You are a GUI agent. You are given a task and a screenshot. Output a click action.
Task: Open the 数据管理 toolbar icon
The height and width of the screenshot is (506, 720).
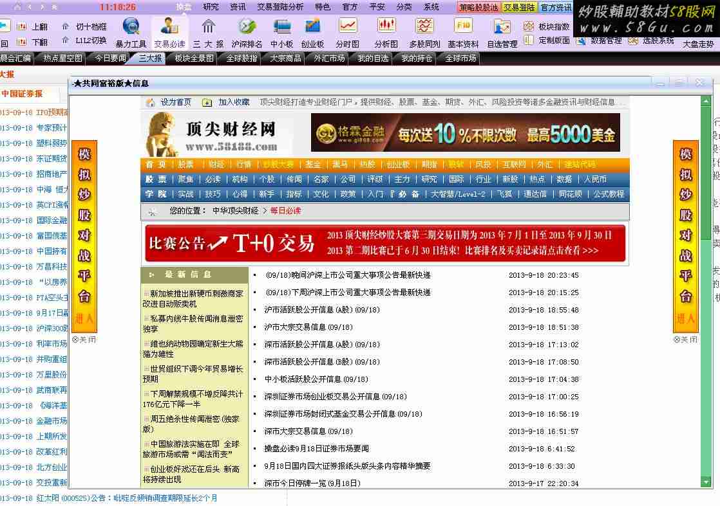581,41
